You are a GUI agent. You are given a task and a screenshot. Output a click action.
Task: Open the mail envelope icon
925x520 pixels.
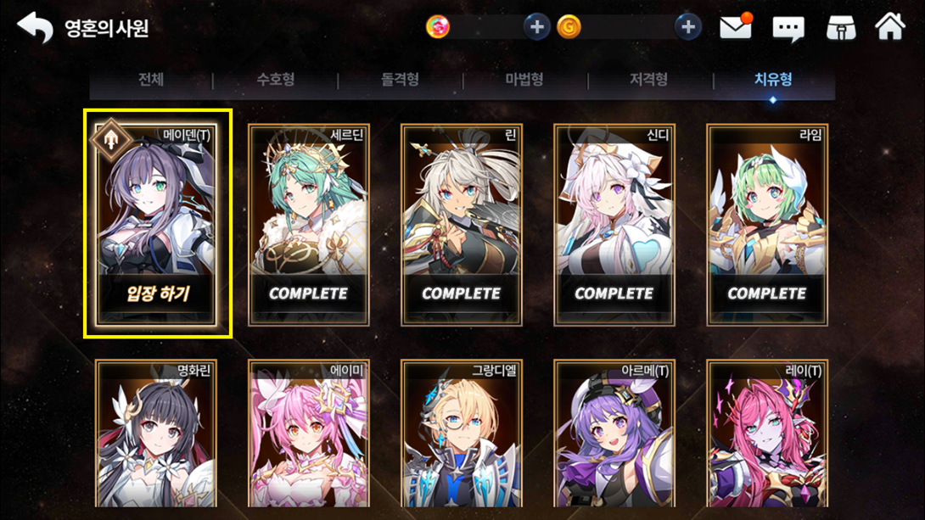(x=737, y=26)
